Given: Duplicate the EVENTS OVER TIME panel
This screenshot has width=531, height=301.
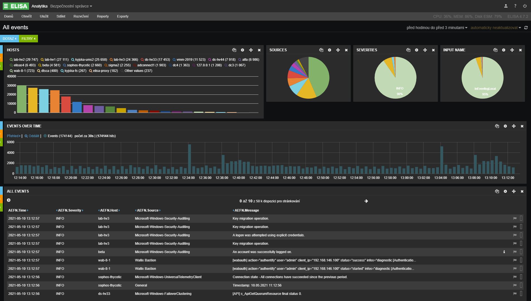Looking at the screenshot, I should pyautogui.click(x=497, y=126).
